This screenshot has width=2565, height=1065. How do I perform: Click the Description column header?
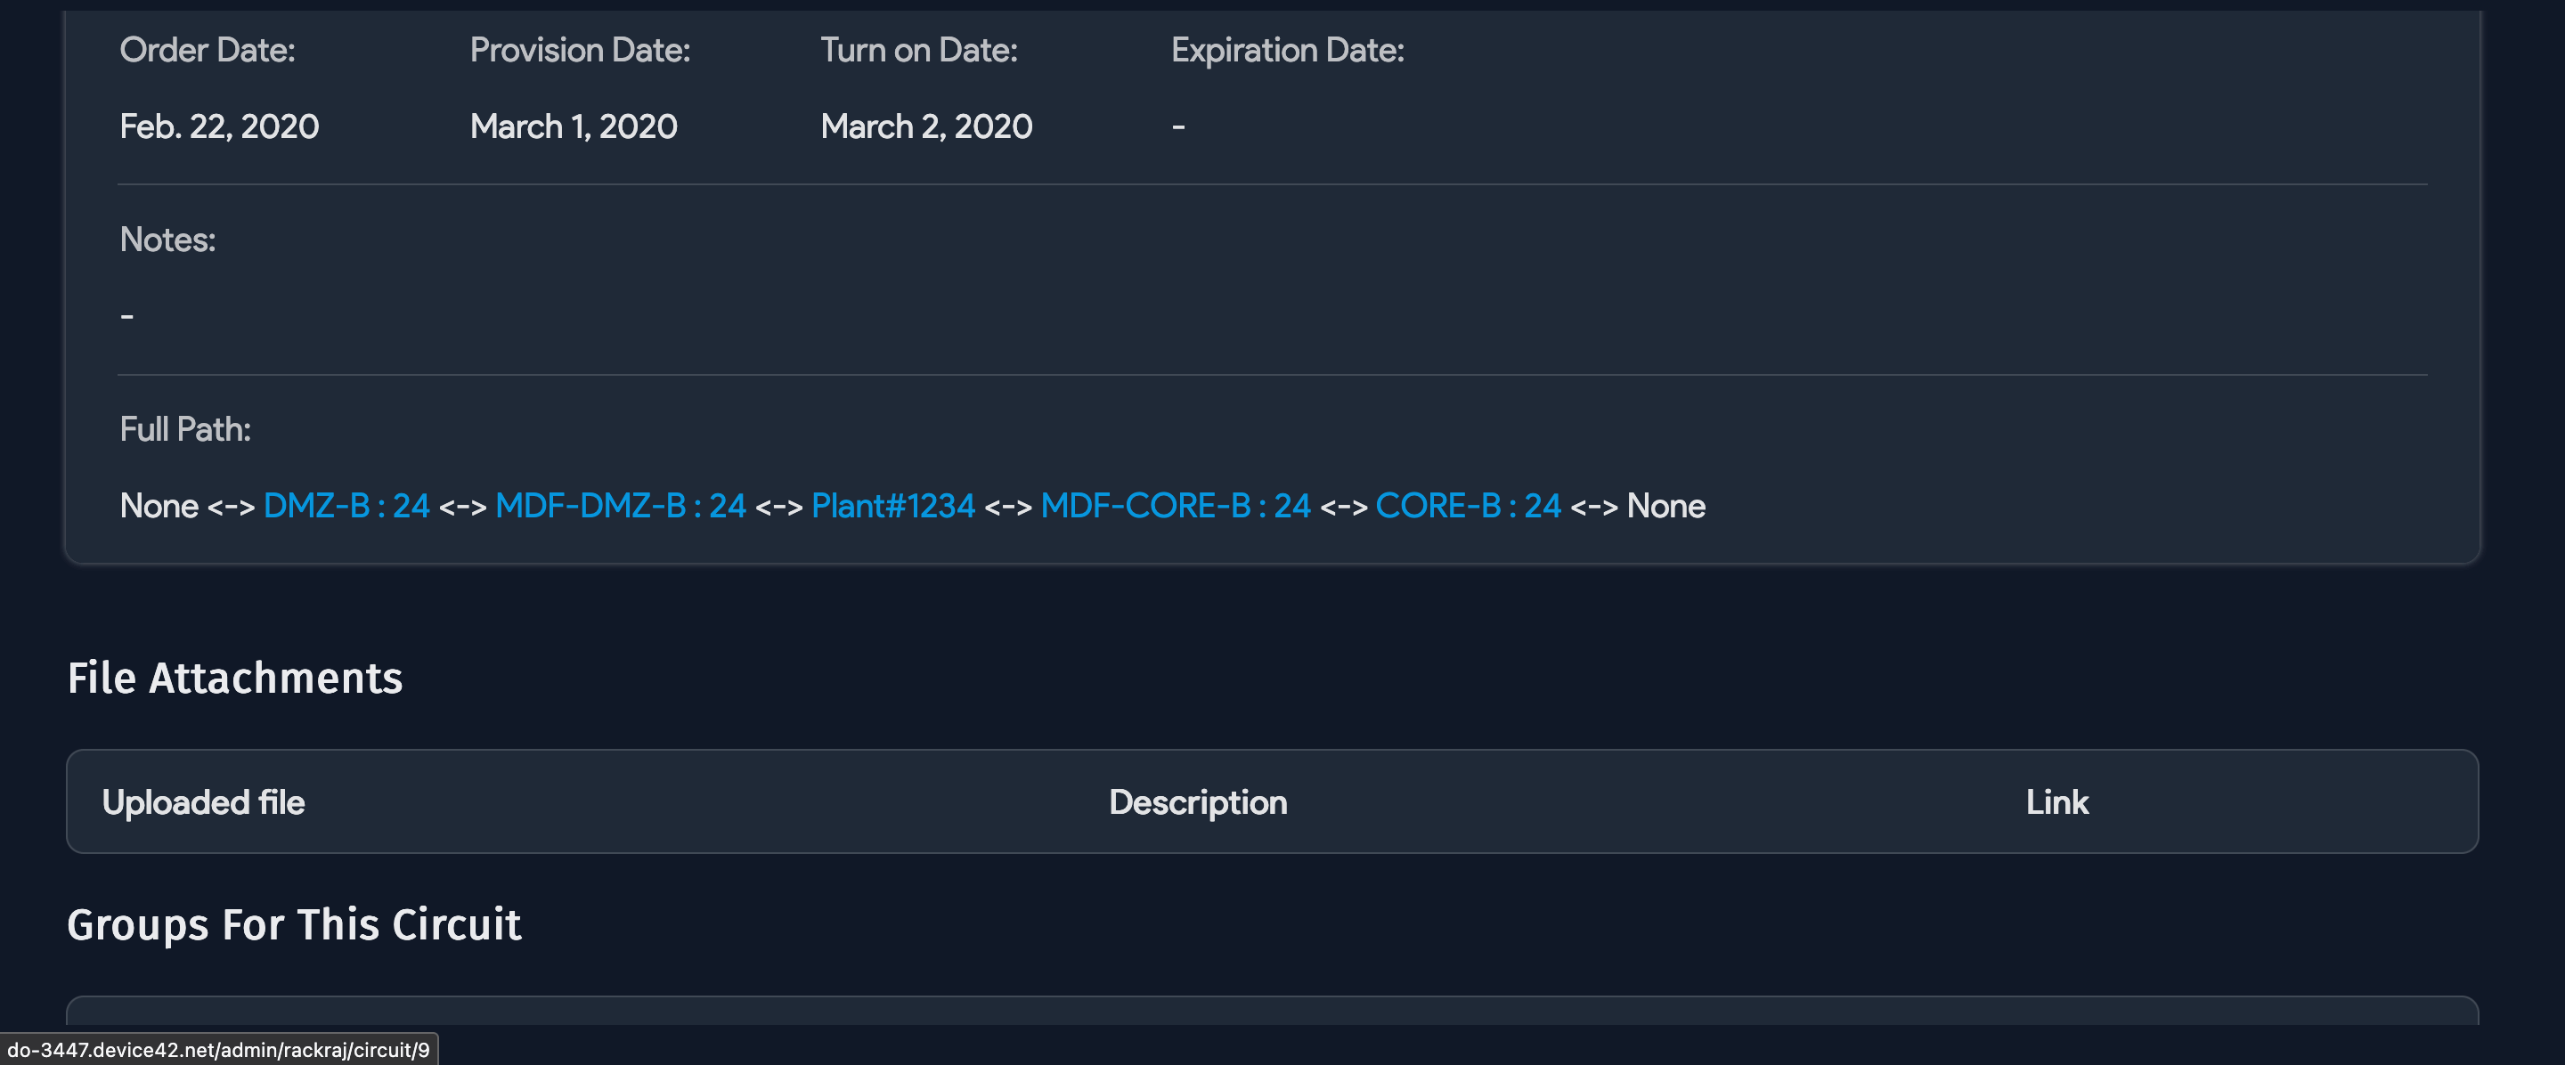click(x=1198, y=802)
